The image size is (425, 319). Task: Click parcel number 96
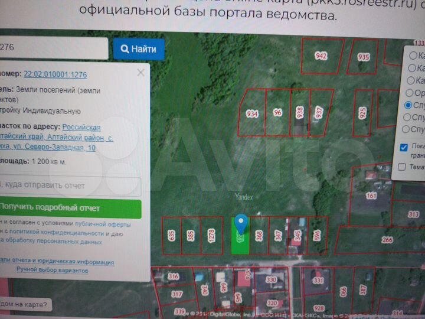coord(277,112)
